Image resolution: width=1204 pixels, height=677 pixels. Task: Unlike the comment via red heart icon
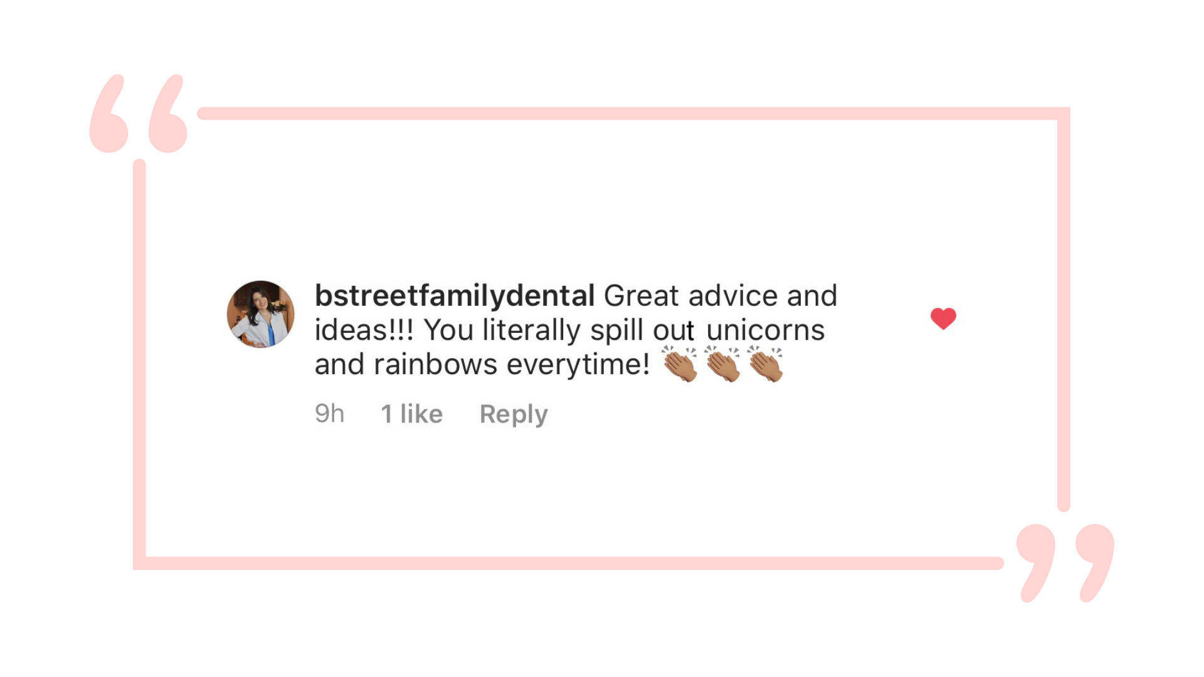(943, 318)
